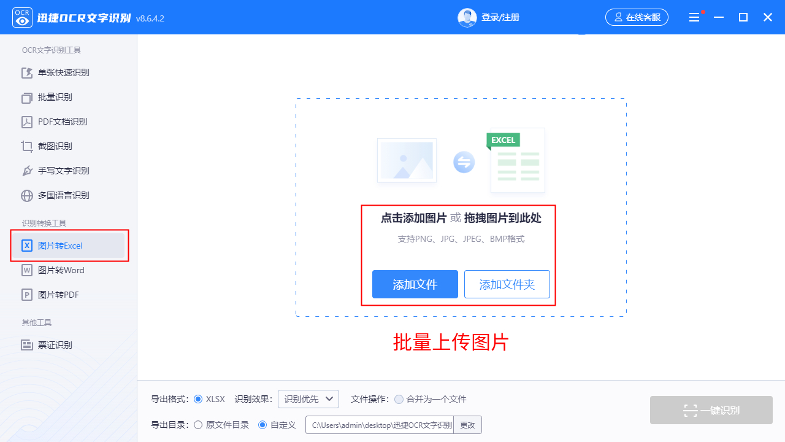The image size is (785, 442).
Task: Click the user avatar icon
Action: pos(467,18)
